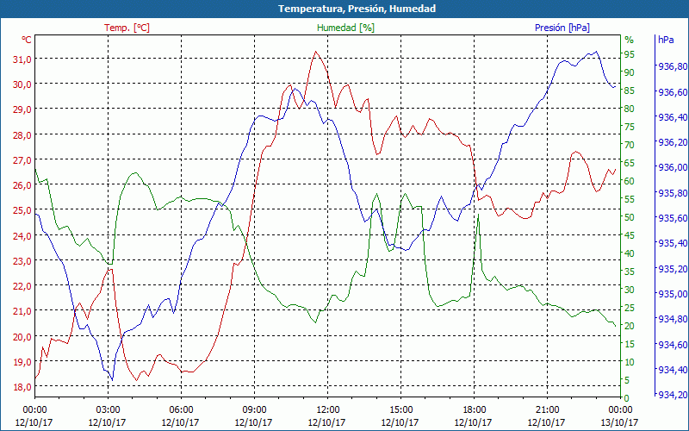Click pressure axis value 934,40

[x=673, y=370]
